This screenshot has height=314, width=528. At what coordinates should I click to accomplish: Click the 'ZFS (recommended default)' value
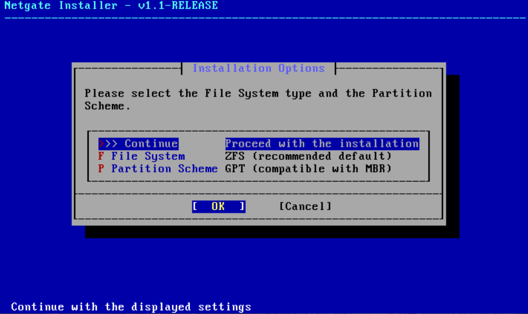pyautogui.click(x=309, y=156)
